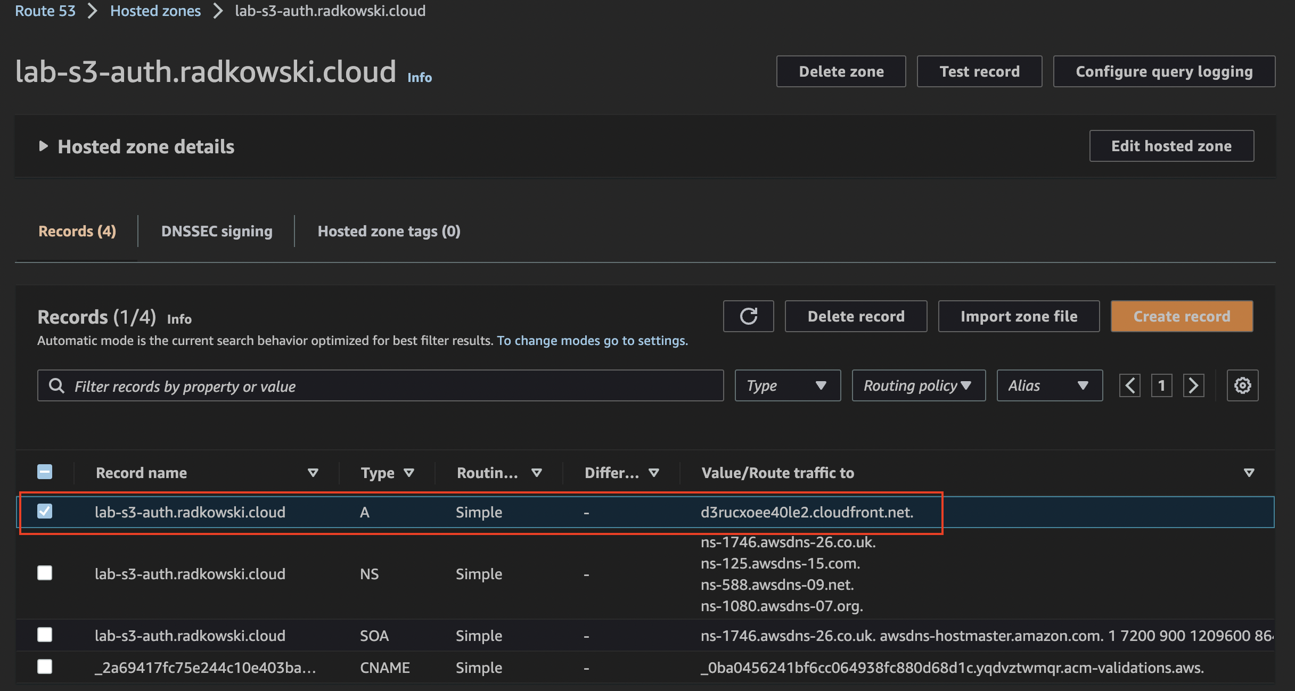Sort by Type column arrow
Screen dimensions: 1295x691
click(x=409, y=473)
